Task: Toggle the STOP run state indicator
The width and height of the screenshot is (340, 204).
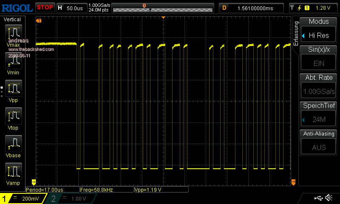Action: pyautogui.click(x=45, y=7)
